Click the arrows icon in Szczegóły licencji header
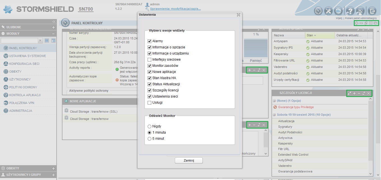 [x=349, y=93]
